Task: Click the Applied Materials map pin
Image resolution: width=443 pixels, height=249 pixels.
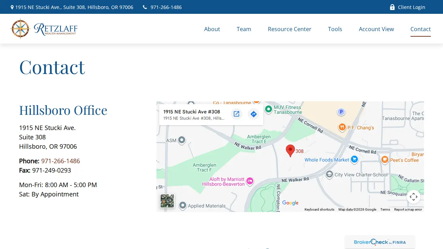Action: click(x=182, y=205)
